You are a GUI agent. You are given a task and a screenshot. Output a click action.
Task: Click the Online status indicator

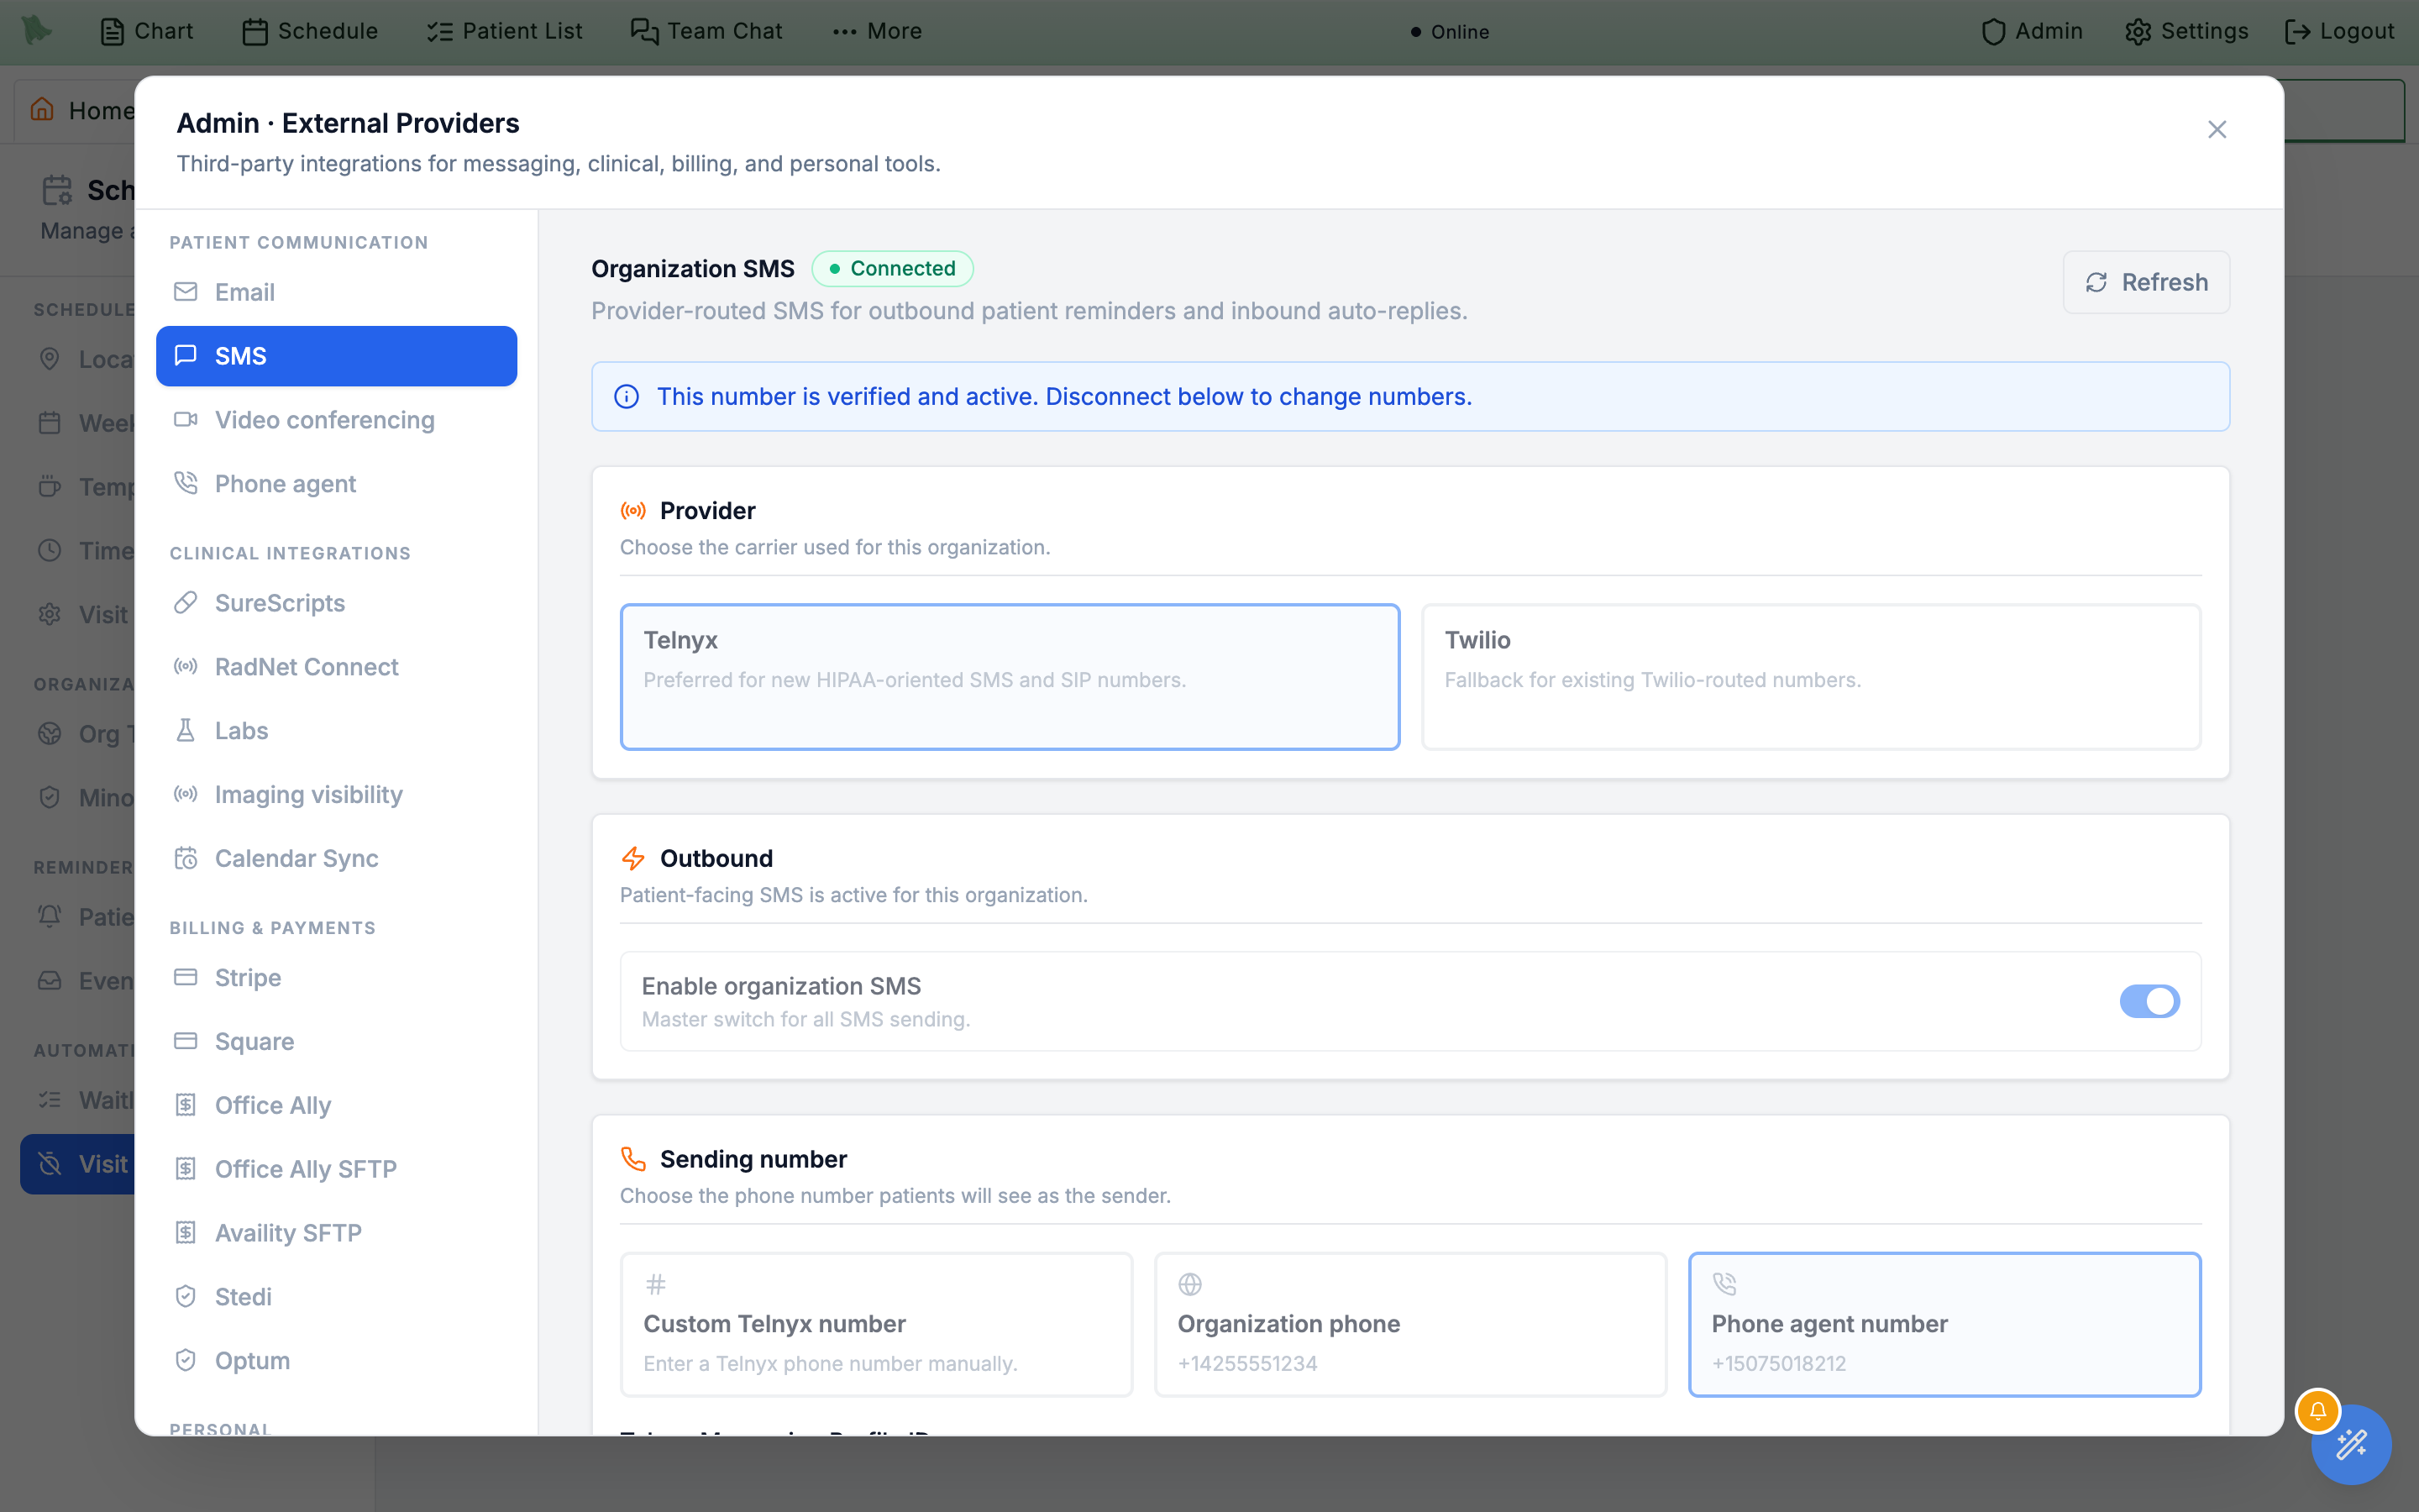click(1450, 32)
